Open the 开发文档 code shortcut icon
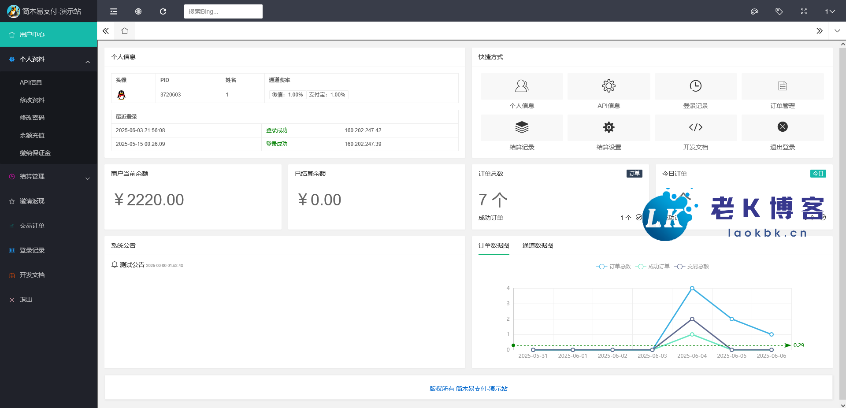The width and height of the screenshot is (846, 408). [695, 128]
